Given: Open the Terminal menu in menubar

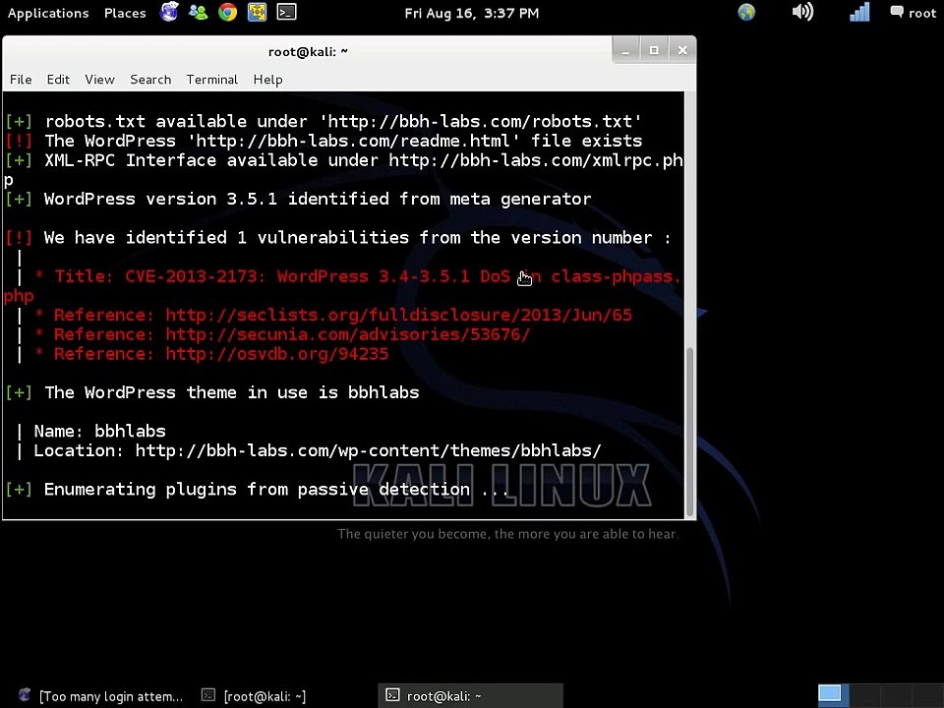Looking at the screenshot, I should point(212,80).
